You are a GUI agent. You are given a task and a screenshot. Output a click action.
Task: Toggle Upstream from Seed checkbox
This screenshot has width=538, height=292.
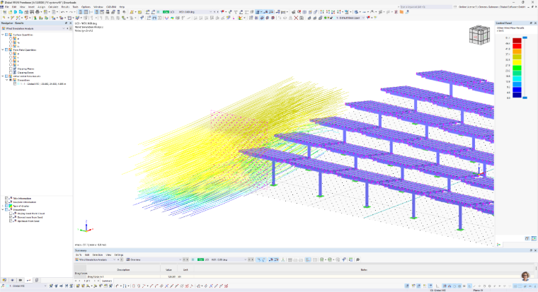[11, 221]
